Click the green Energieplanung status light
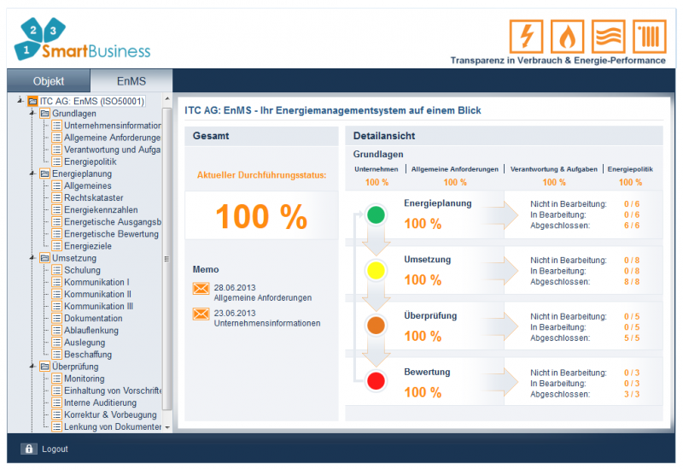The image size is (683, 470). tap(376, 214)
